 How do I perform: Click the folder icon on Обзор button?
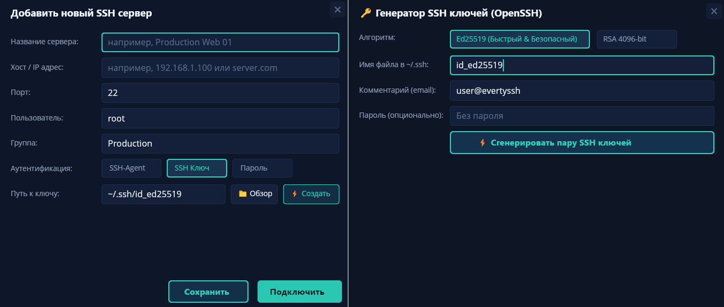pyautogui.click(x=243, y=194)
